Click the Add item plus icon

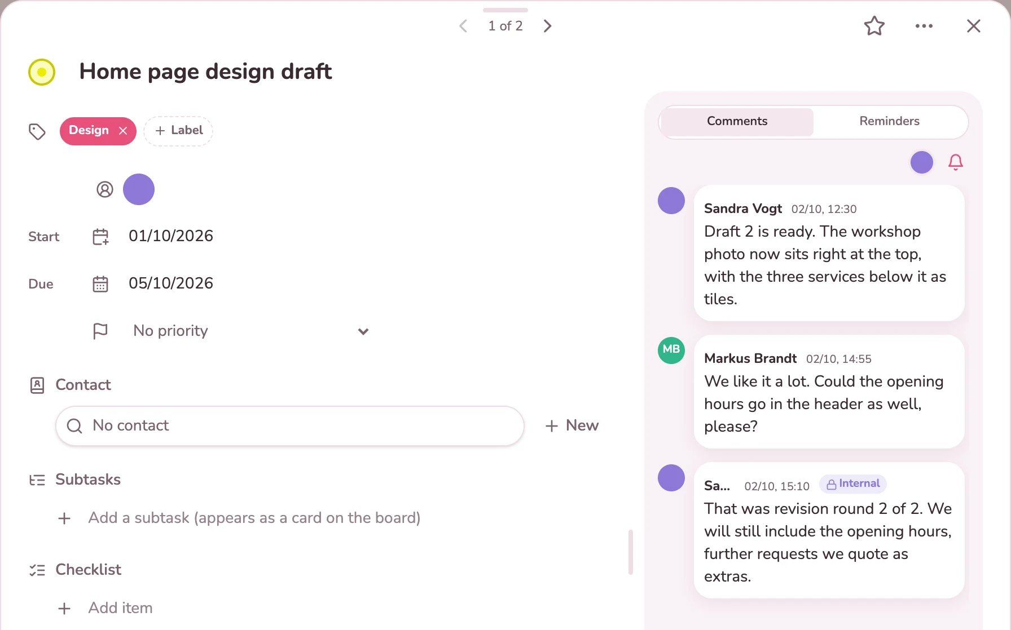pyautogui.click(x=64, y=609)
